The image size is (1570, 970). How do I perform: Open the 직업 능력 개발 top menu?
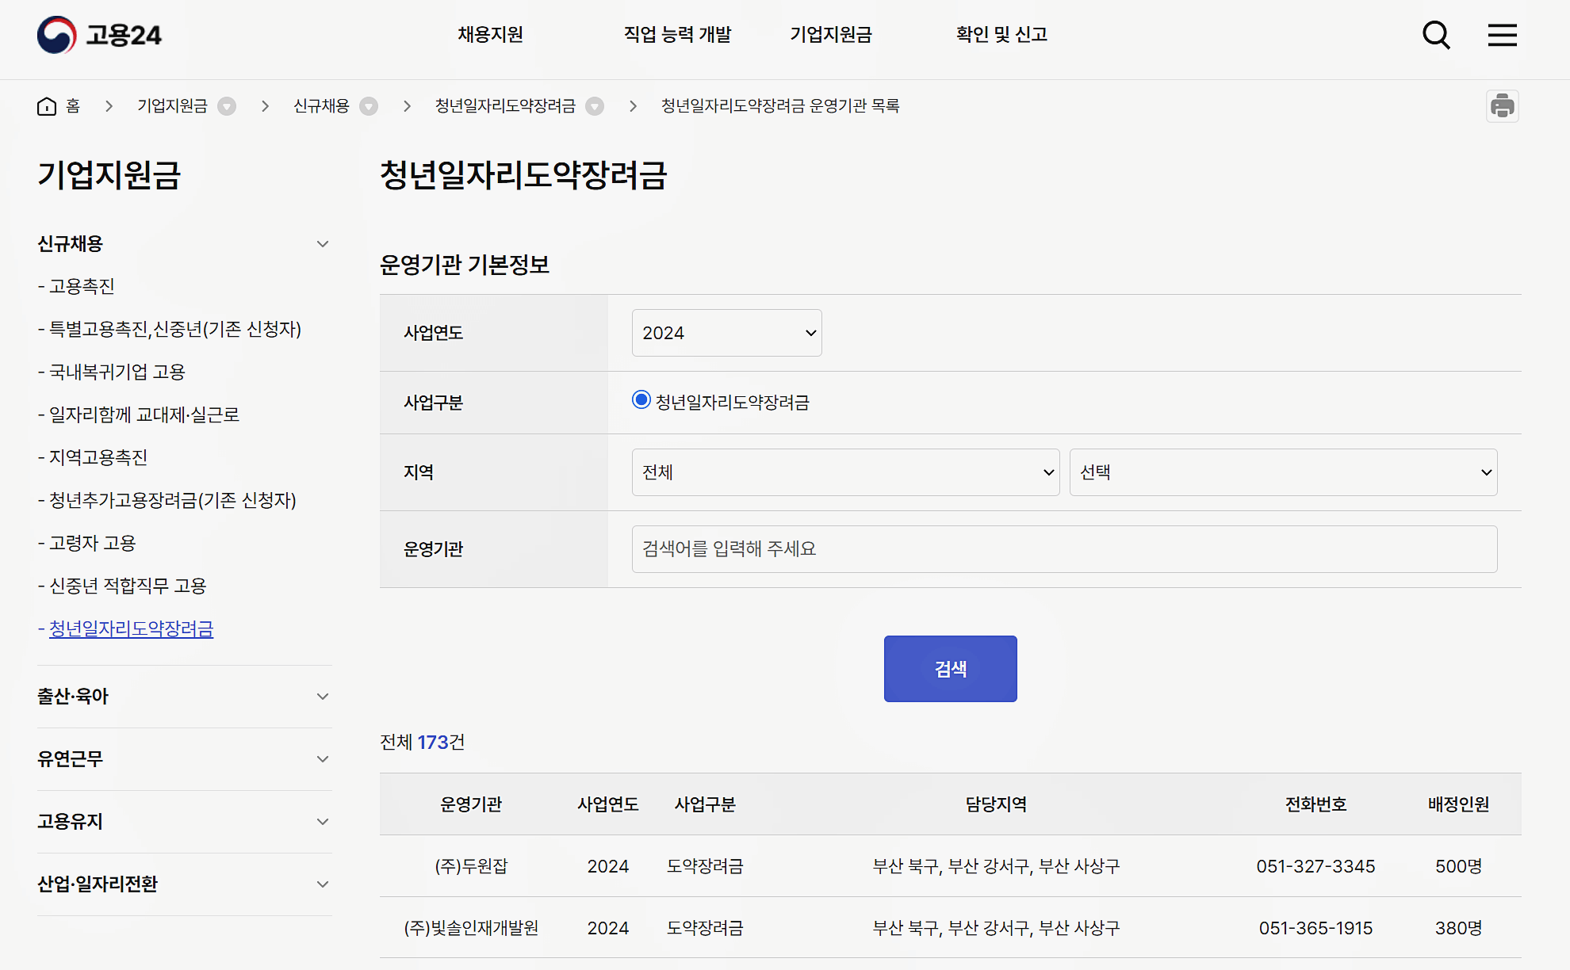(677, 35)
